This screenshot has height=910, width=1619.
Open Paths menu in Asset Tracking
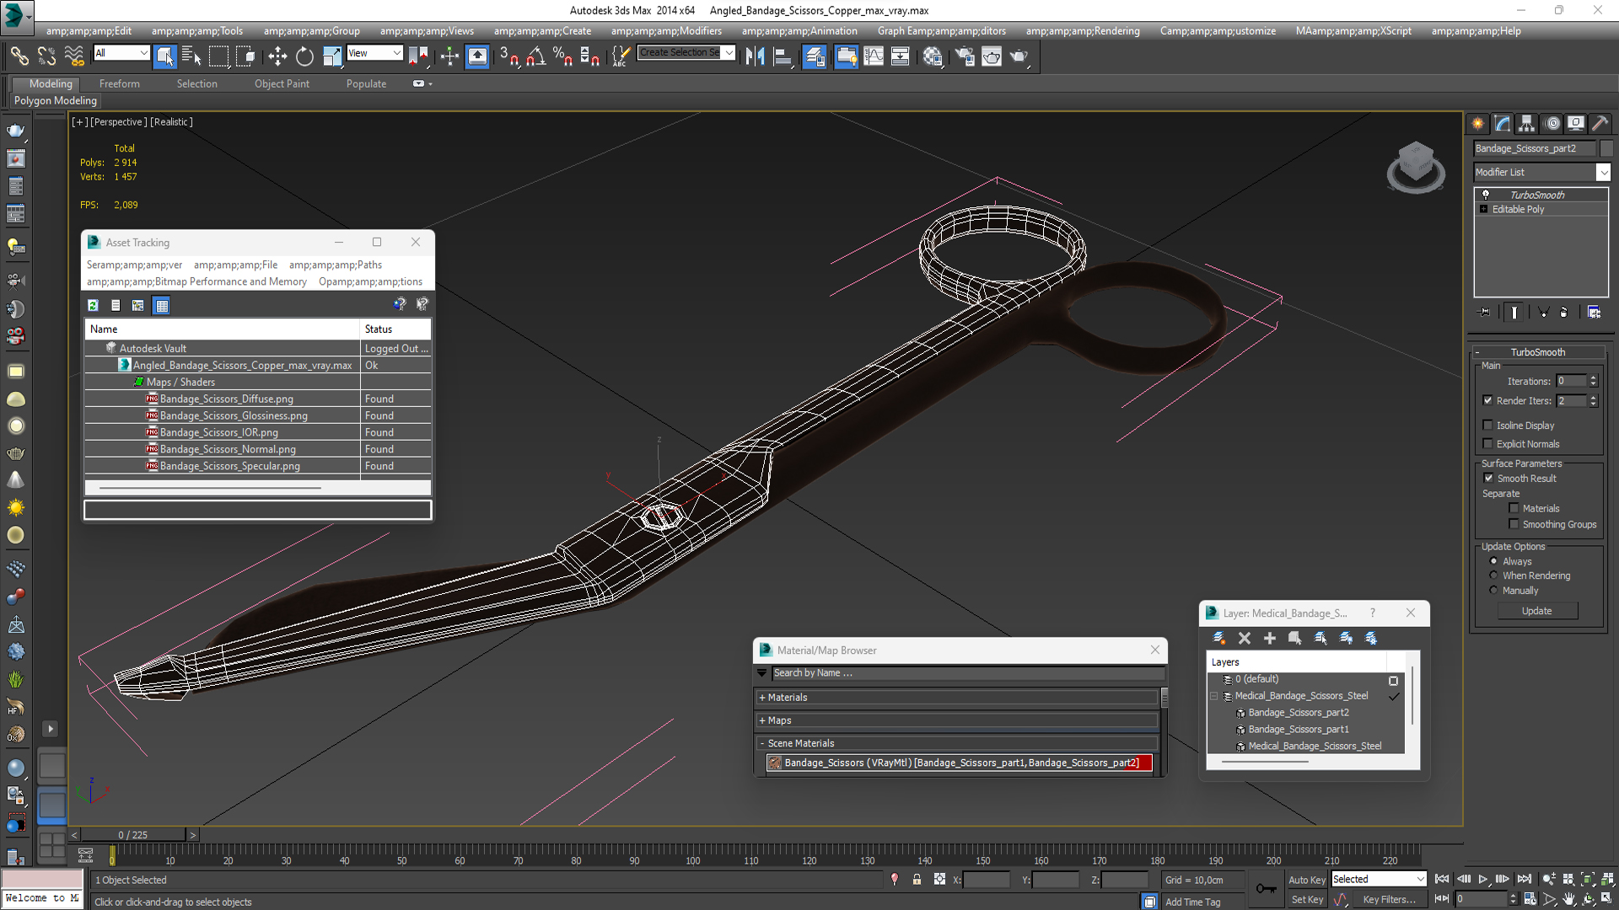click(336, 265)
